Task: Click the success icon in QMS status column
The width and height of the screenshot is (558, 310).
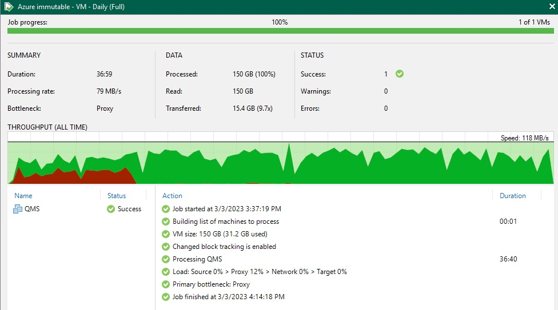Action: 111,209
